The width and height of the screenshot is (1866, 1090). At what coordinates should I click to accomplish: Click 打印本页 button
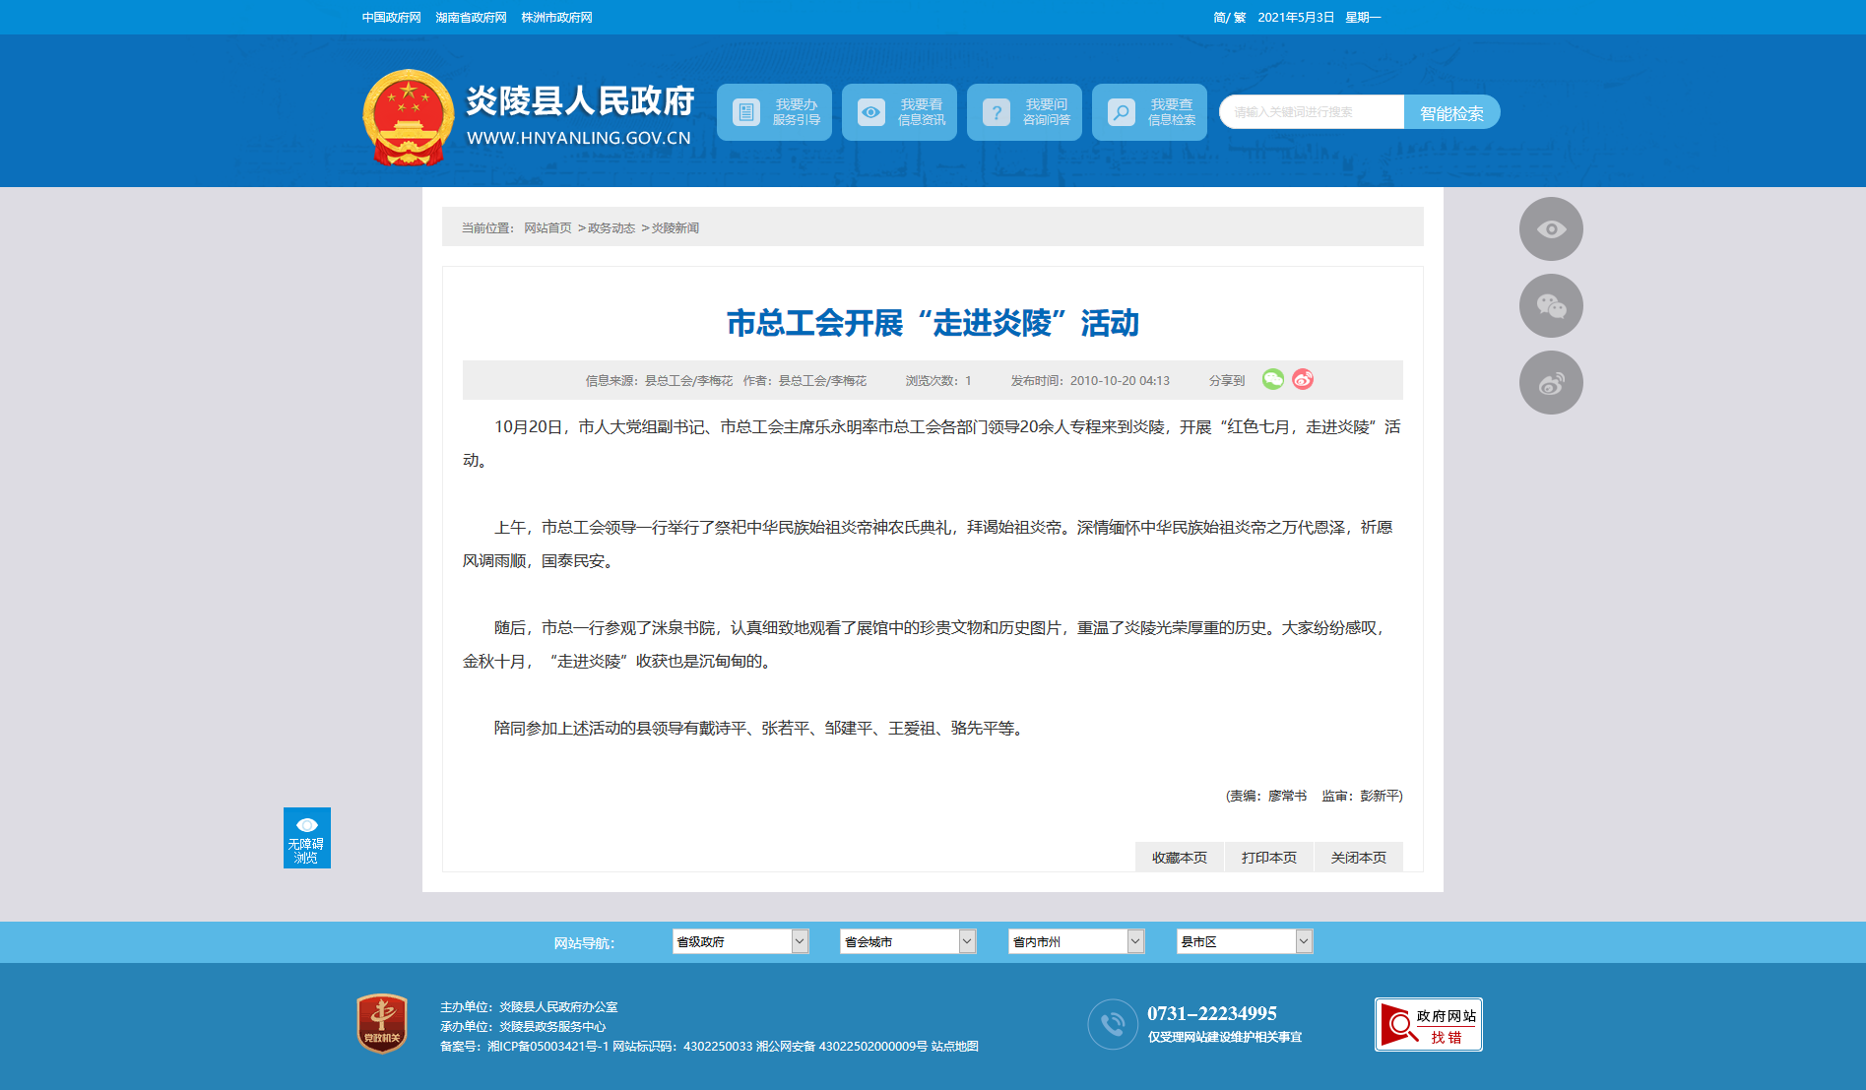[x=1269, y=858]
